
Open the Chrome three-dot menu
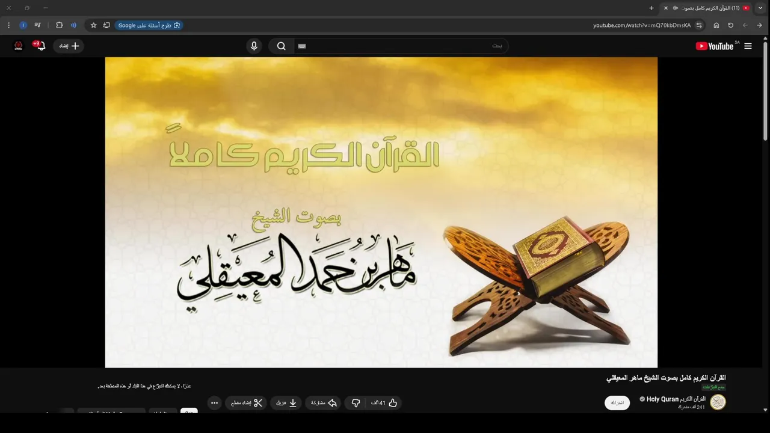point(8,25)
